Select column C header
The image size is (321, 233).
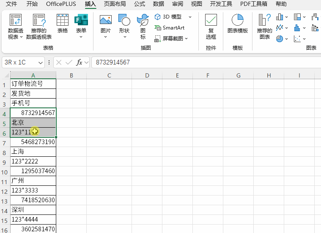(109, 75)
